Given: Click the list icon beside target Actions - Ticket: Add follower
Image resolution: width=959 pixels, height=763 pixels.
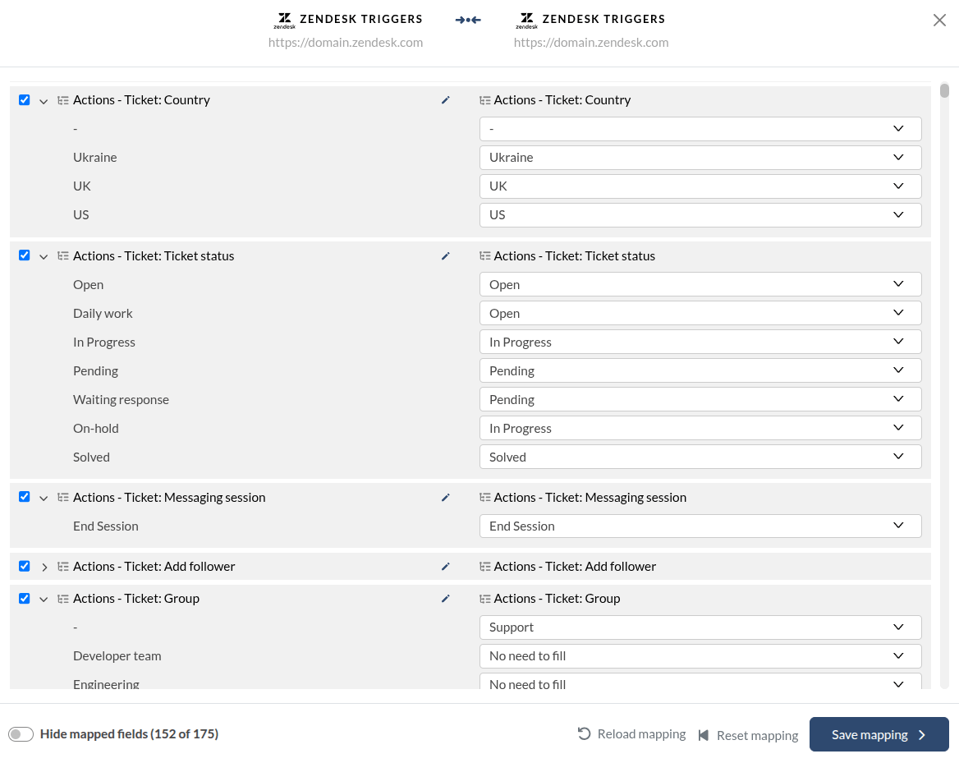Looking at the screenshot, I should tap(485, 567).
